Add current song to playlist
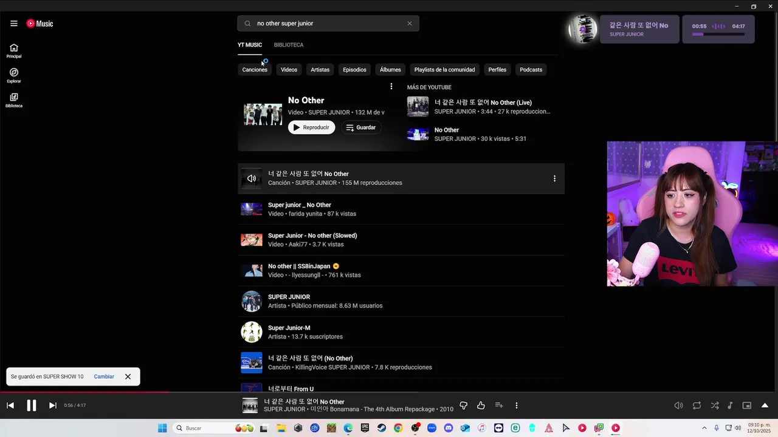The width and height of the screenshot is (778, 437). pos(499,405)
